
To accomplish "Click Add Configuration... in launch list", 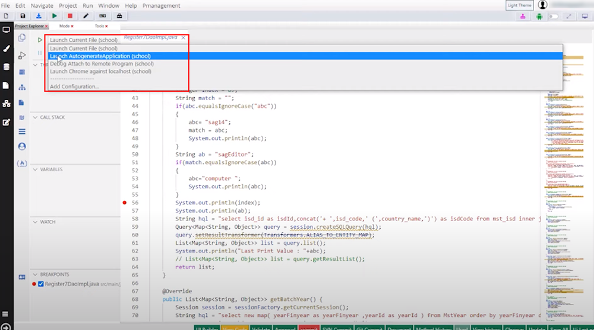I will pos(74,86).
